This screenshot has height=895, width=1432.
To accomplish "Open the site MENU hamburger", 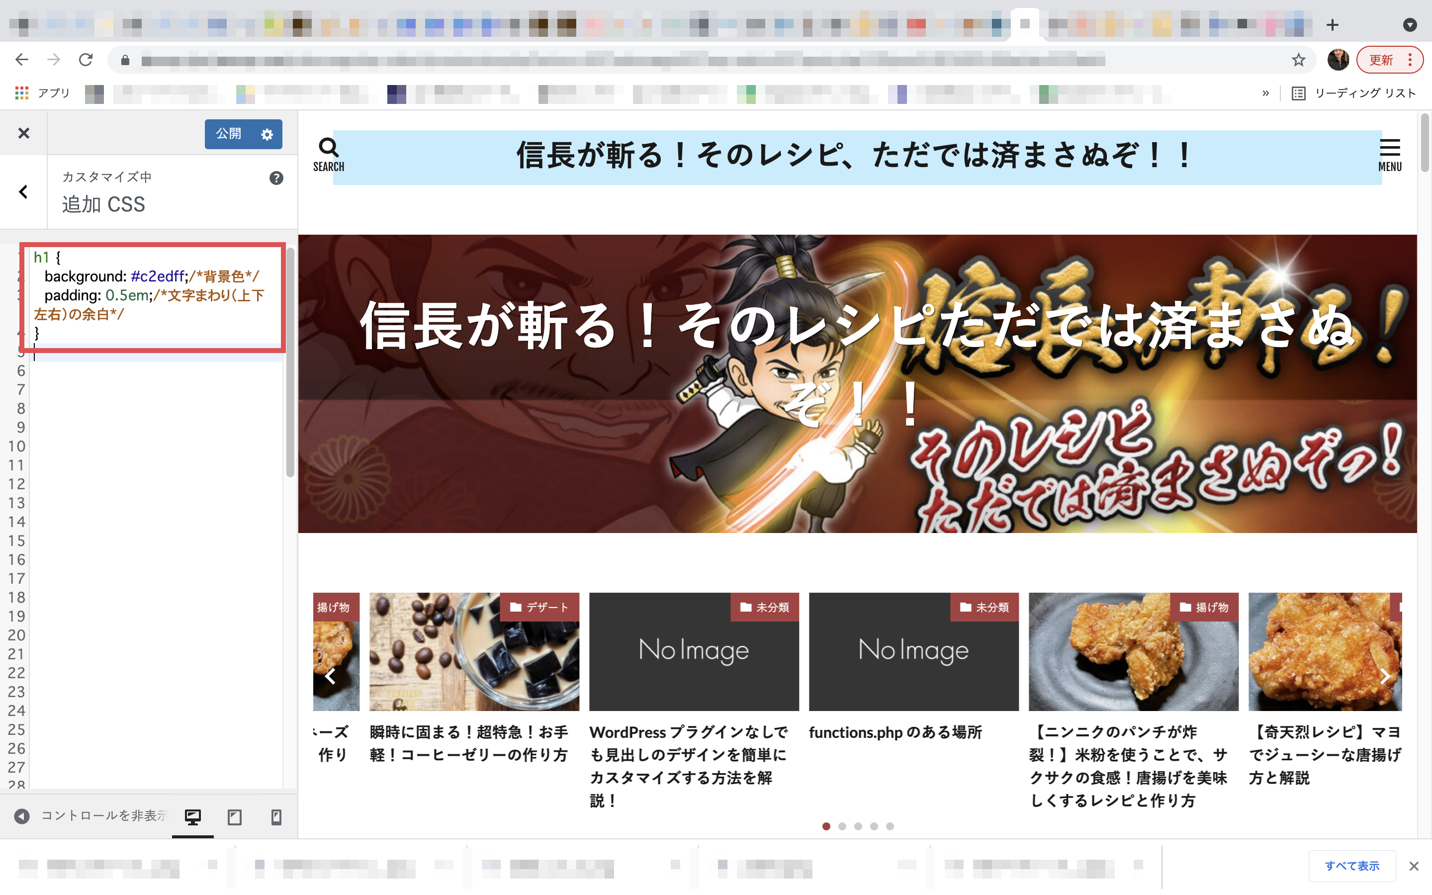I will [x=1389, y=155].
